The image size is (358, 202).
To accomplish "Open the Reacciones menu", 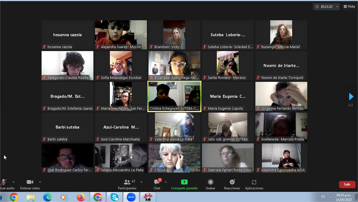I will (x=232, y=184).
